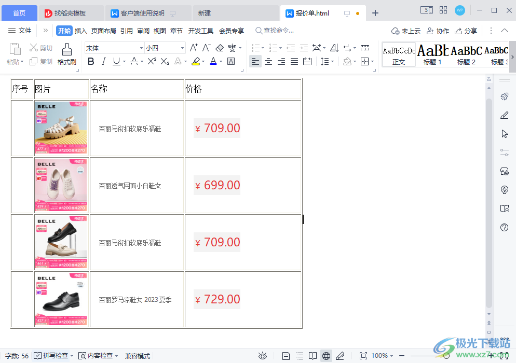Open a new tab with plus button
This screenshot has width=516, height=363.
(x=375, y=13)
